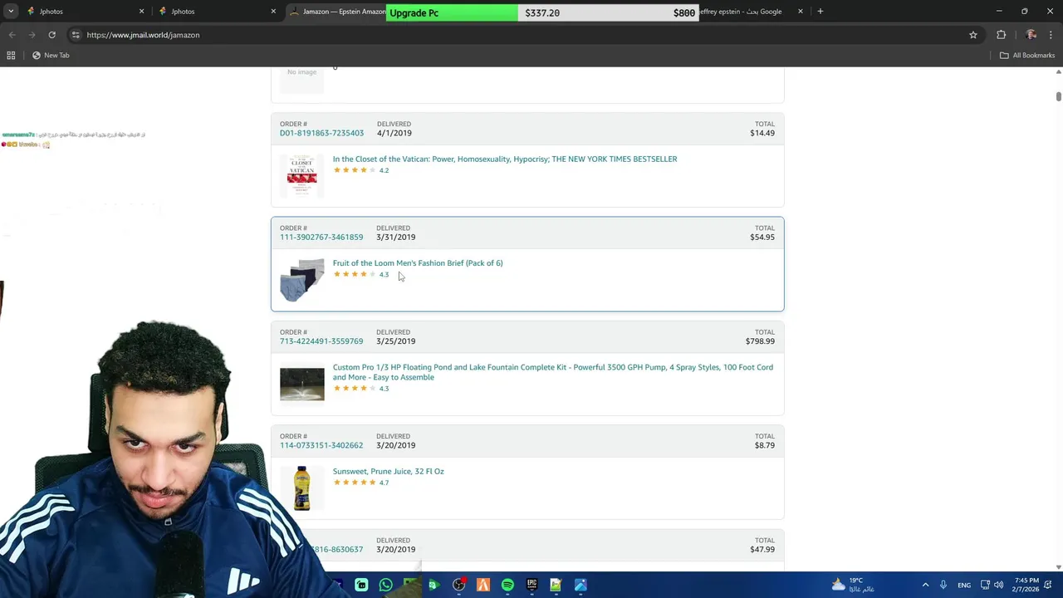Open the orange A app in taskbar
This screenshot has height=598, width=1063.
click(483, 586)
